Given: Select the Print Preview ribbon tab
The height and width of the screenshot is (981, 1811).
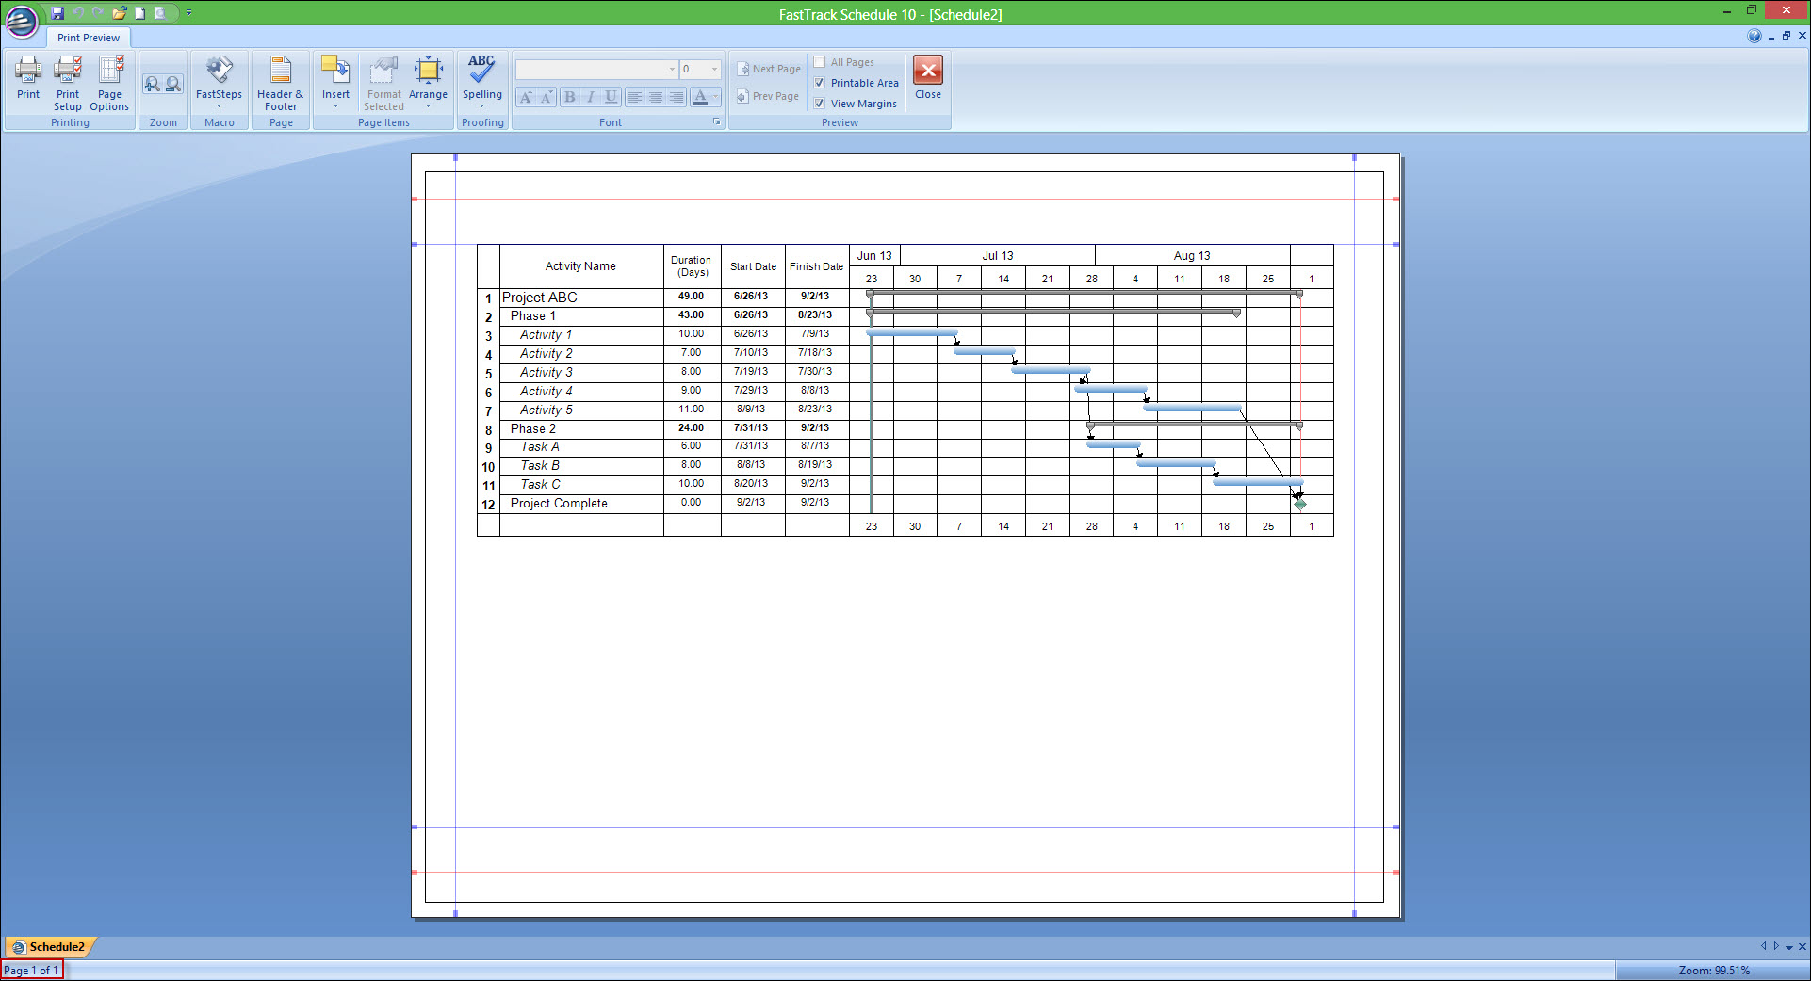Looking at the screenshot, I should click(88, 38).
